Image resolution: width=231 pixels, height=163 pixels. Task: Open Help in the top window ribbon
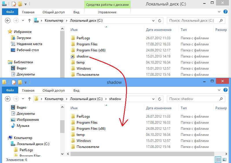click(x=226, y=12)
